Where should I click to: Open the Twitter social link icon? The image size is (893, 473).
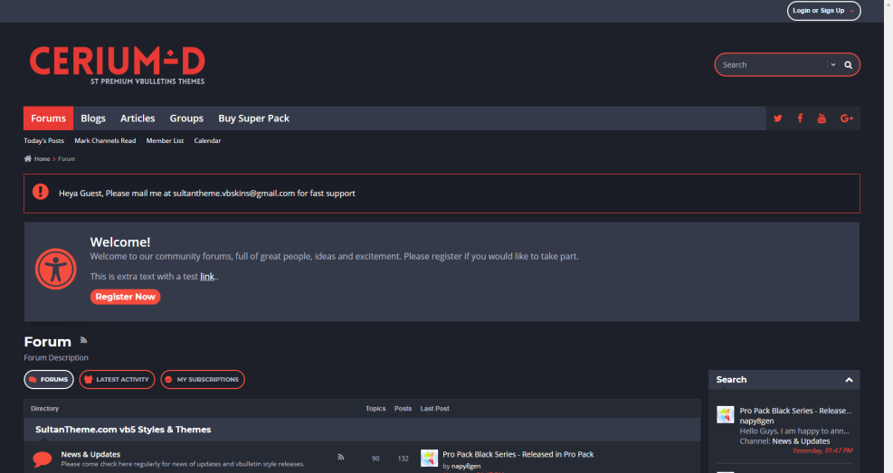point(777,118)
